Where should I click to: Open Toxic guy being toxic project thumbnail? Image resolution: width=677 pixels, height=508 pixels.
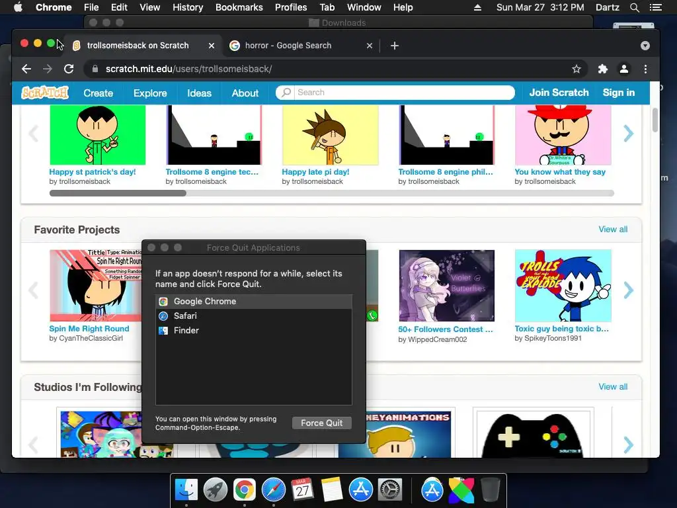563,286
